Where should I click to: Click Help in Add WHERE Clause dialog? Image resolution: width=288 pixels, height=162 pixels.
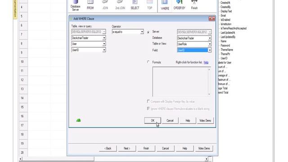(x=188, y=121)
